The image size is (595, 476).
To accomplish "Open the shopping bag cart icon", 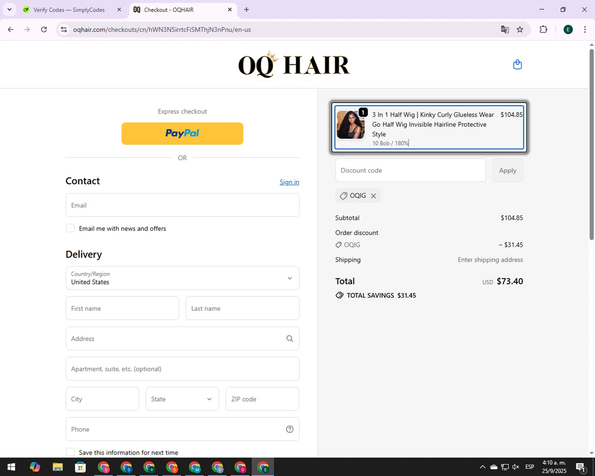I will point(517,64).
